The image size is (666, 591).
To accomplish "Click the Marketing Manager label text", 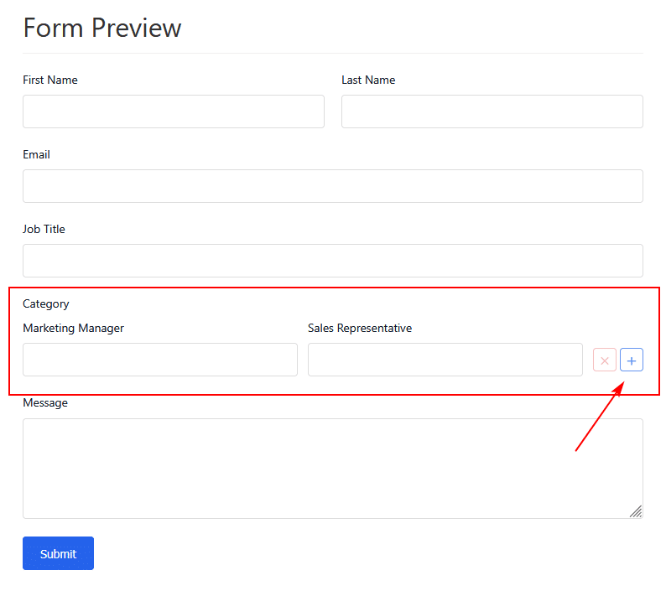I will 73,329.
